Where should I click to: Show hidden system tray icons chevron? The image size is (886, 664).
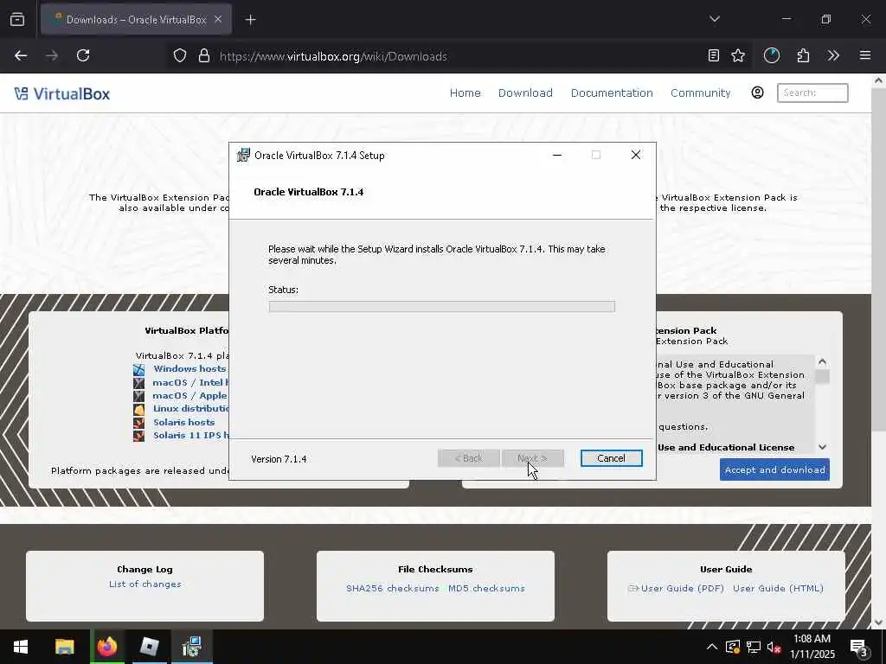click(x=712, y=647)
